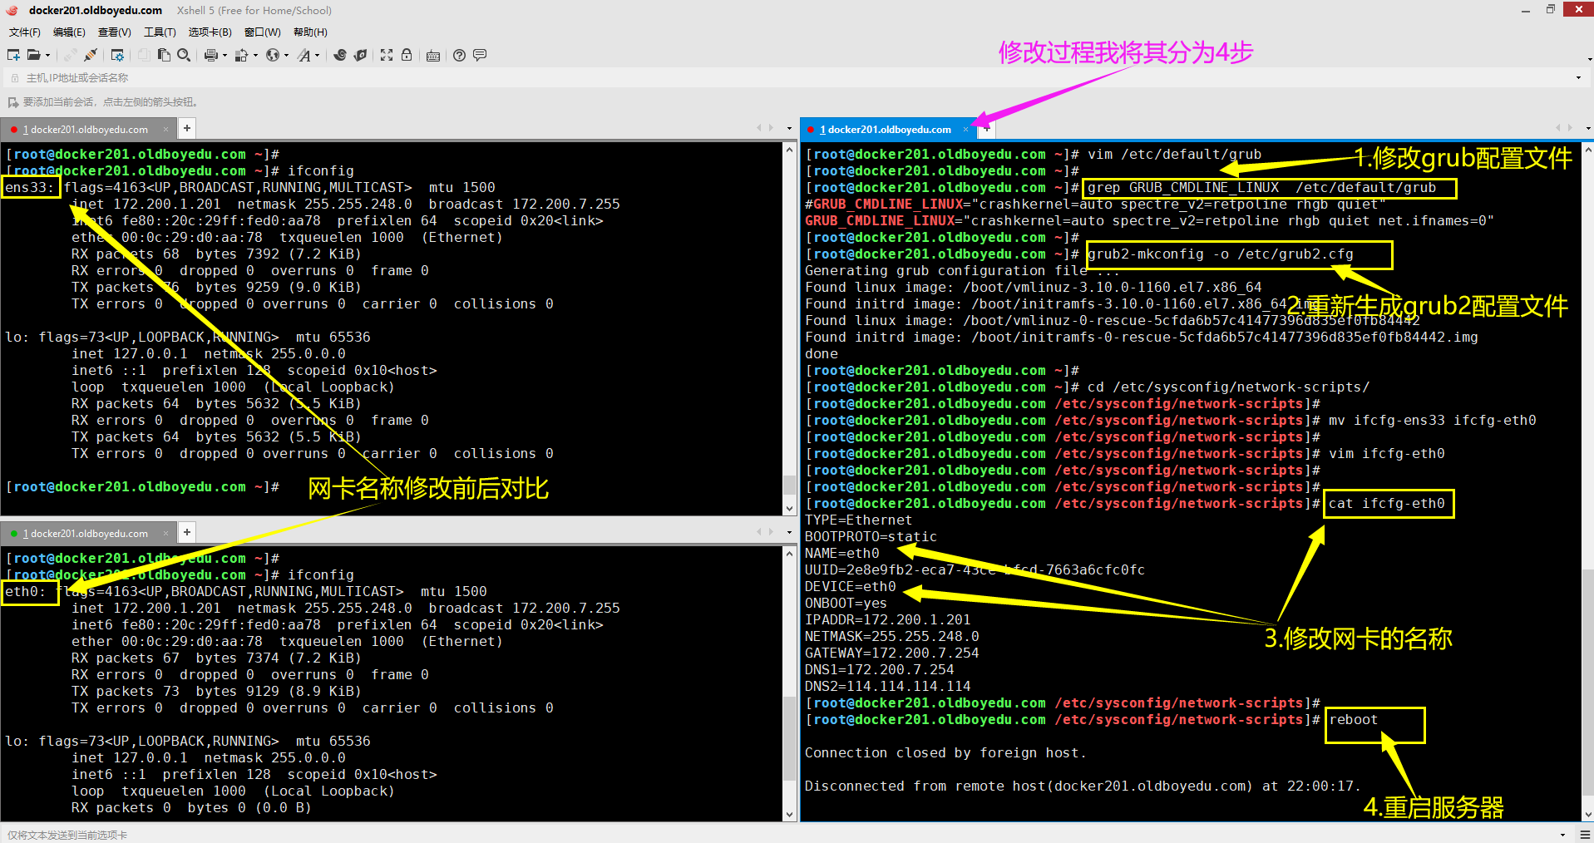
Task: Click the New Session icon
Action: [13, 55]
